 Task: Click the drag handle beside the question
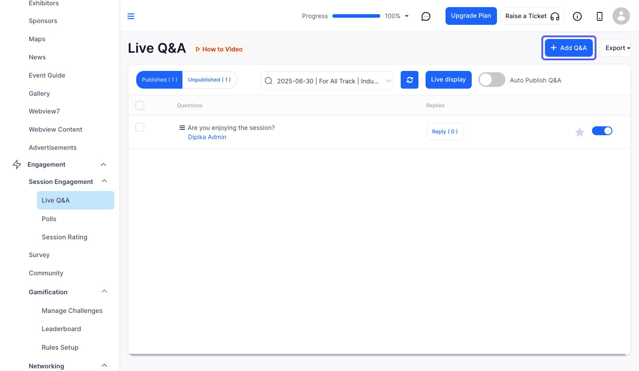pyautogui.click(x=182, y=128)
